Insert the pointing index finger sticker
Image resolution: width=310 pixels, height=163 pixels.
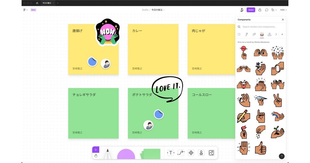click(260, 116)
